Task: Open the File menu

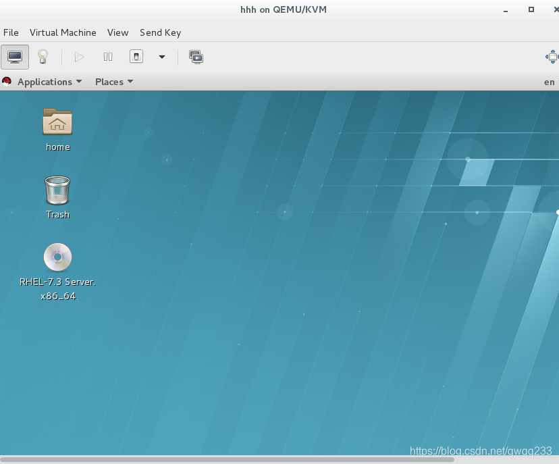Action: pos(11,33)
